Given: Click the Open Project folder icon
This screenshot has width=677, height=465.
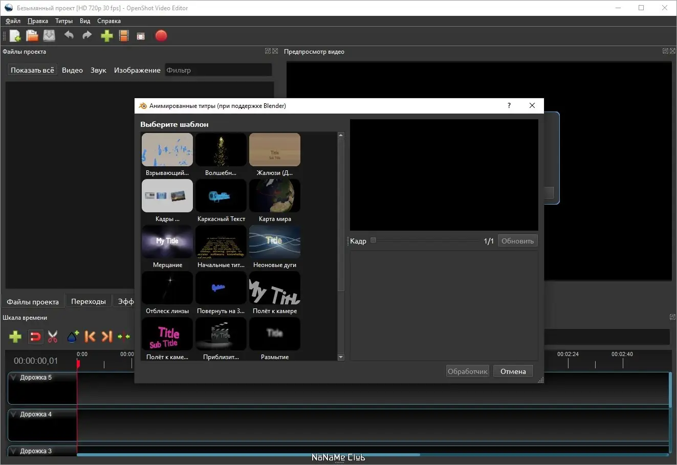Looking at the screenshot, I should click(32, 36).
